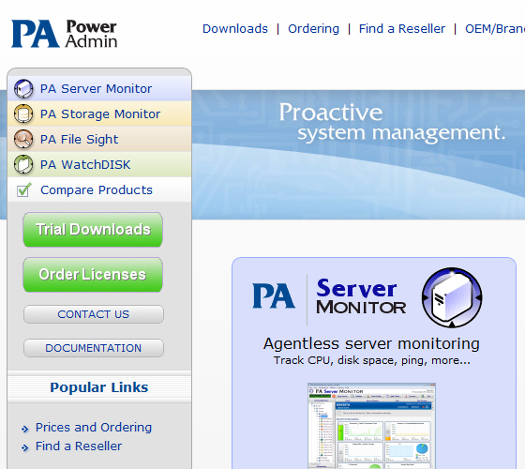525x469 pixels.
Task: Click 'Track CPU, disk space, ping, more...' text
Action: tap(371, 360)
